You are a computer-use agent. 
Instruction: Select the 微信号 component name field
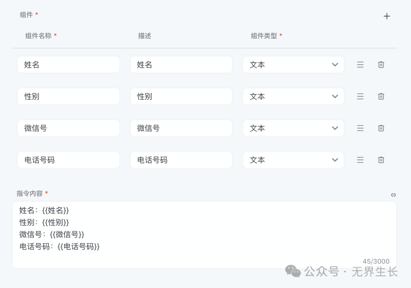pyautogui.click(x=68, y=128)
